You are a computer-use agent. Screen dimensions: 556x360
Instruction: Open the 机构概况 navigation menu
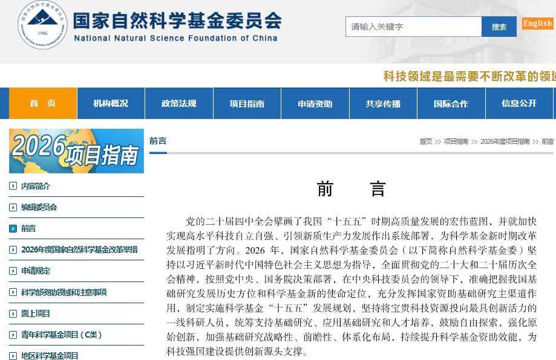click(x=110, y=103)
